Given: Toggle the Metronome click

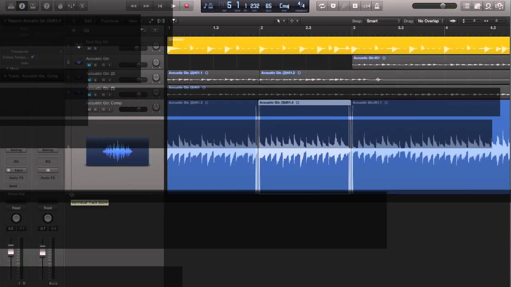Looking at the screenshot, I should (377, 6).
